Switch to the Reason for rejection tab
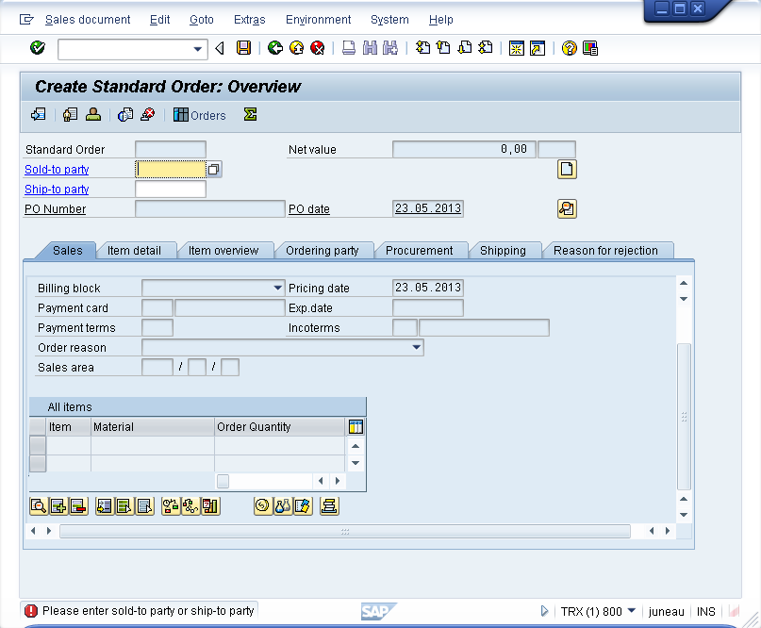Screen dimensions: 761x628 [605, 251]
